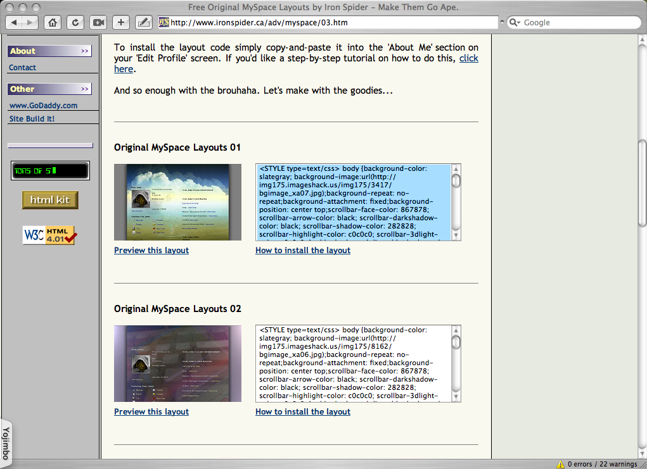The image size is (647, 469).
Task: Open the Yojimbo side tab
Action: coord(6,444)
